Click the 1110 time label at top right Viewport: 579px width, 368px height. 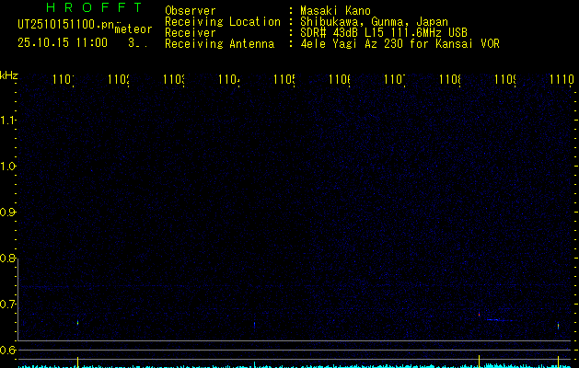[561, 81]
